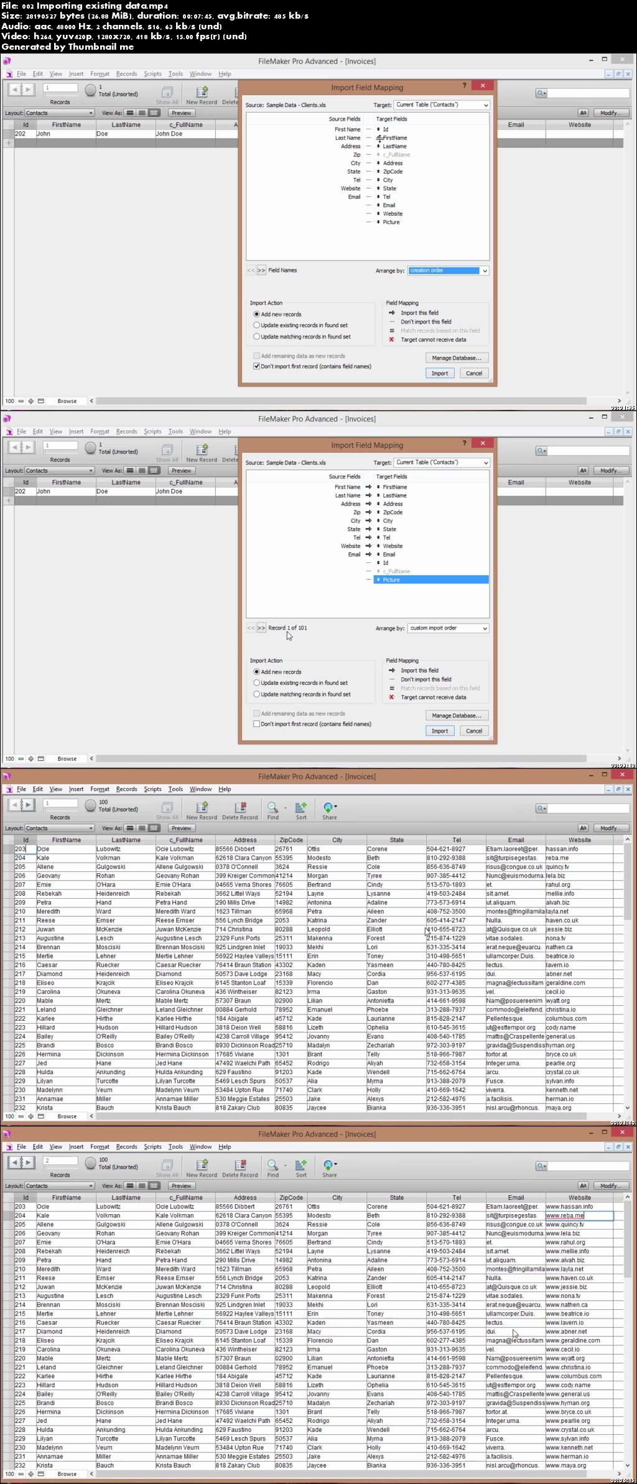Viewport: 637px width, 1484px height.
Task: Select Add new records in second frame dialog
Action: coord(256,672)
